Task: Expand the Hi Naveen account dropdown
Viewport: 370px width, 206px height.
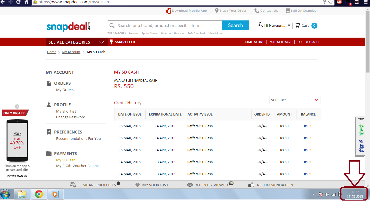Action: pyautogui.click(x=289, y=26)
